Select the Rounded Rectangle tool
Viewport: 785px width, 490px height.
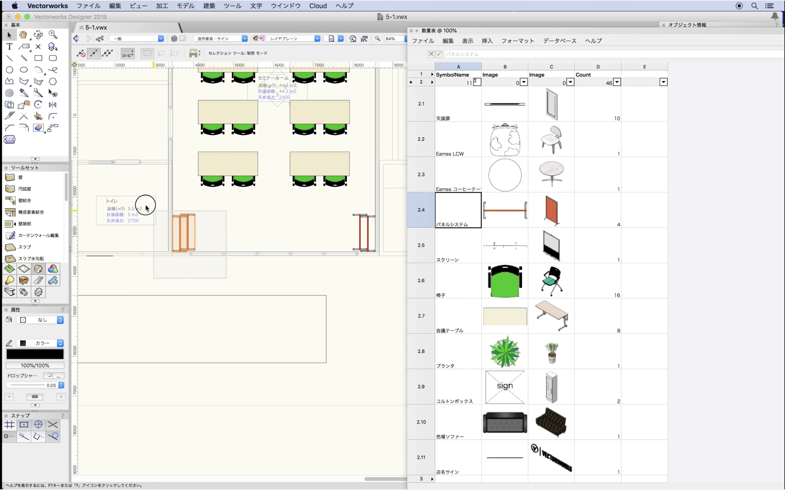click(53, 58)
